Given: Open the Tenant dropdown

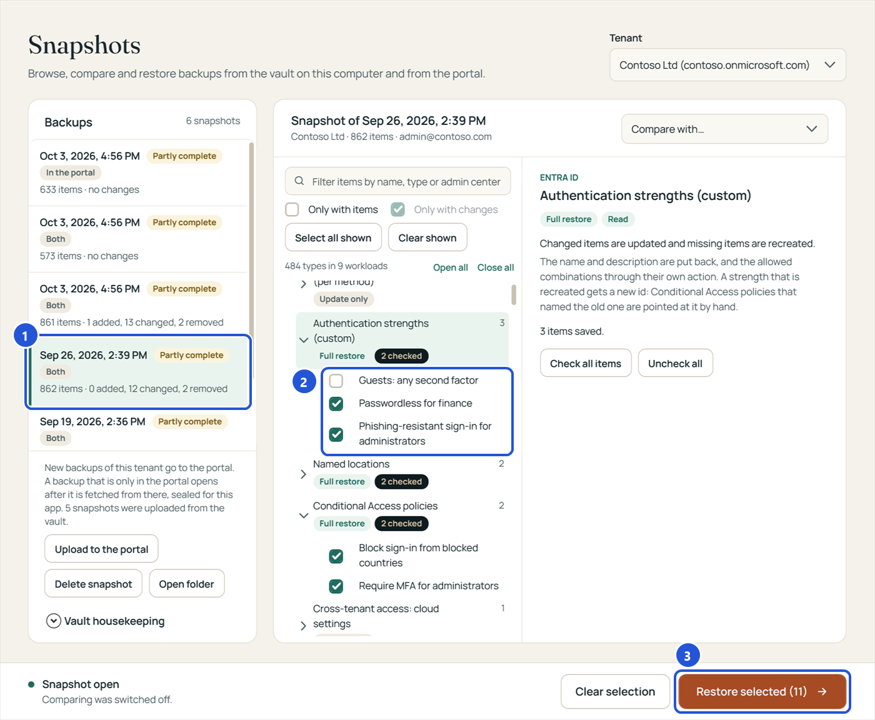Looking at the screenshot, I should coord(727,65).
